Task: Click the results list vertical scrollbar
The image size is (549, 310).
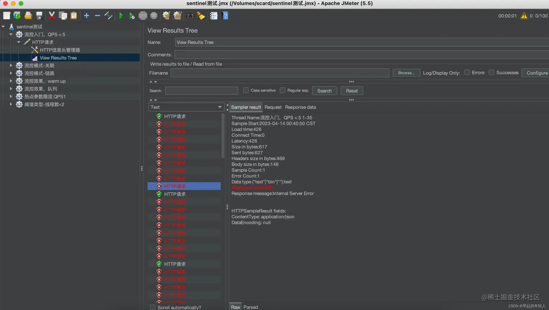Action: click(223, 136)
